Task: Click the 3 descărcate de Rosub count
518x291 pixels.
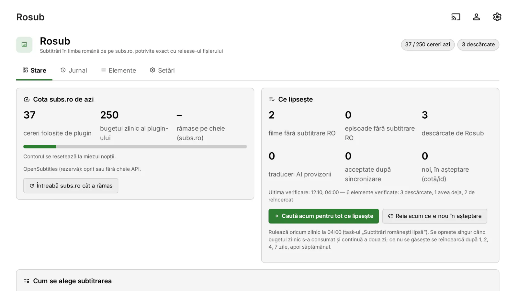Action: click(x=425, y=115)
